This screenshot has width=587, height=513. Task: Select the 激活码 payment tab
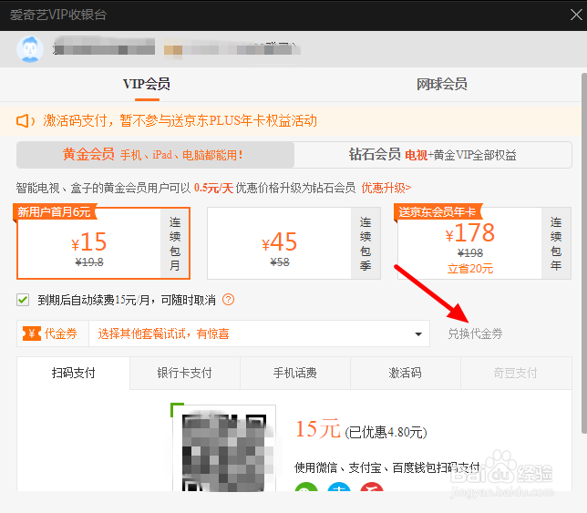coord(405,373)
